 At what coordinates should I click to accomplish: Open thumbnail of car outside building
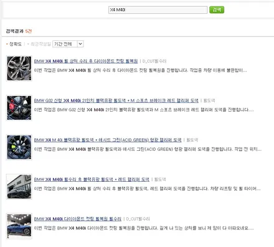(x=19, y=187)
